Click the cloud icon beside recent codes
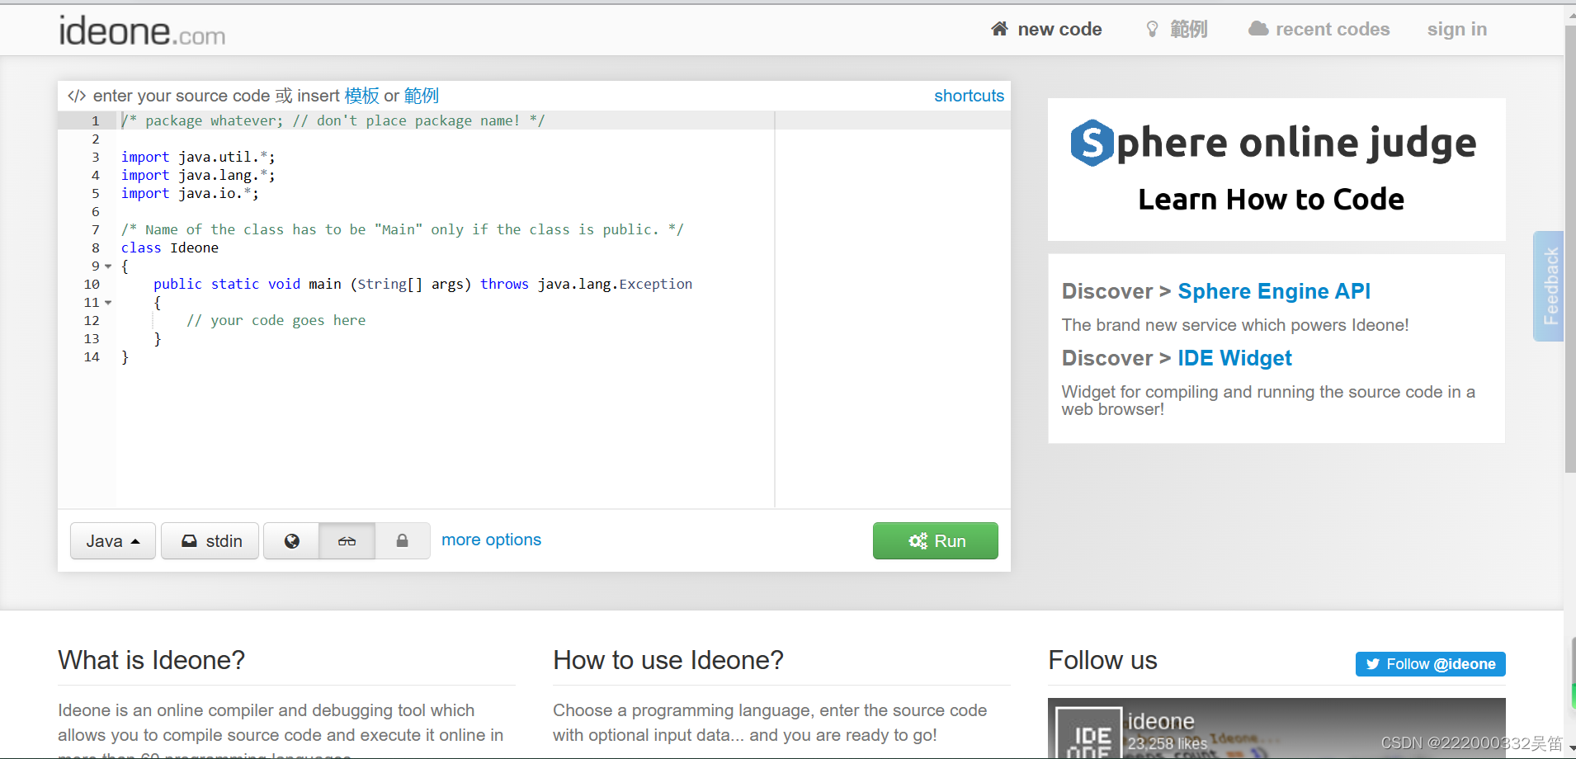 1258,29
